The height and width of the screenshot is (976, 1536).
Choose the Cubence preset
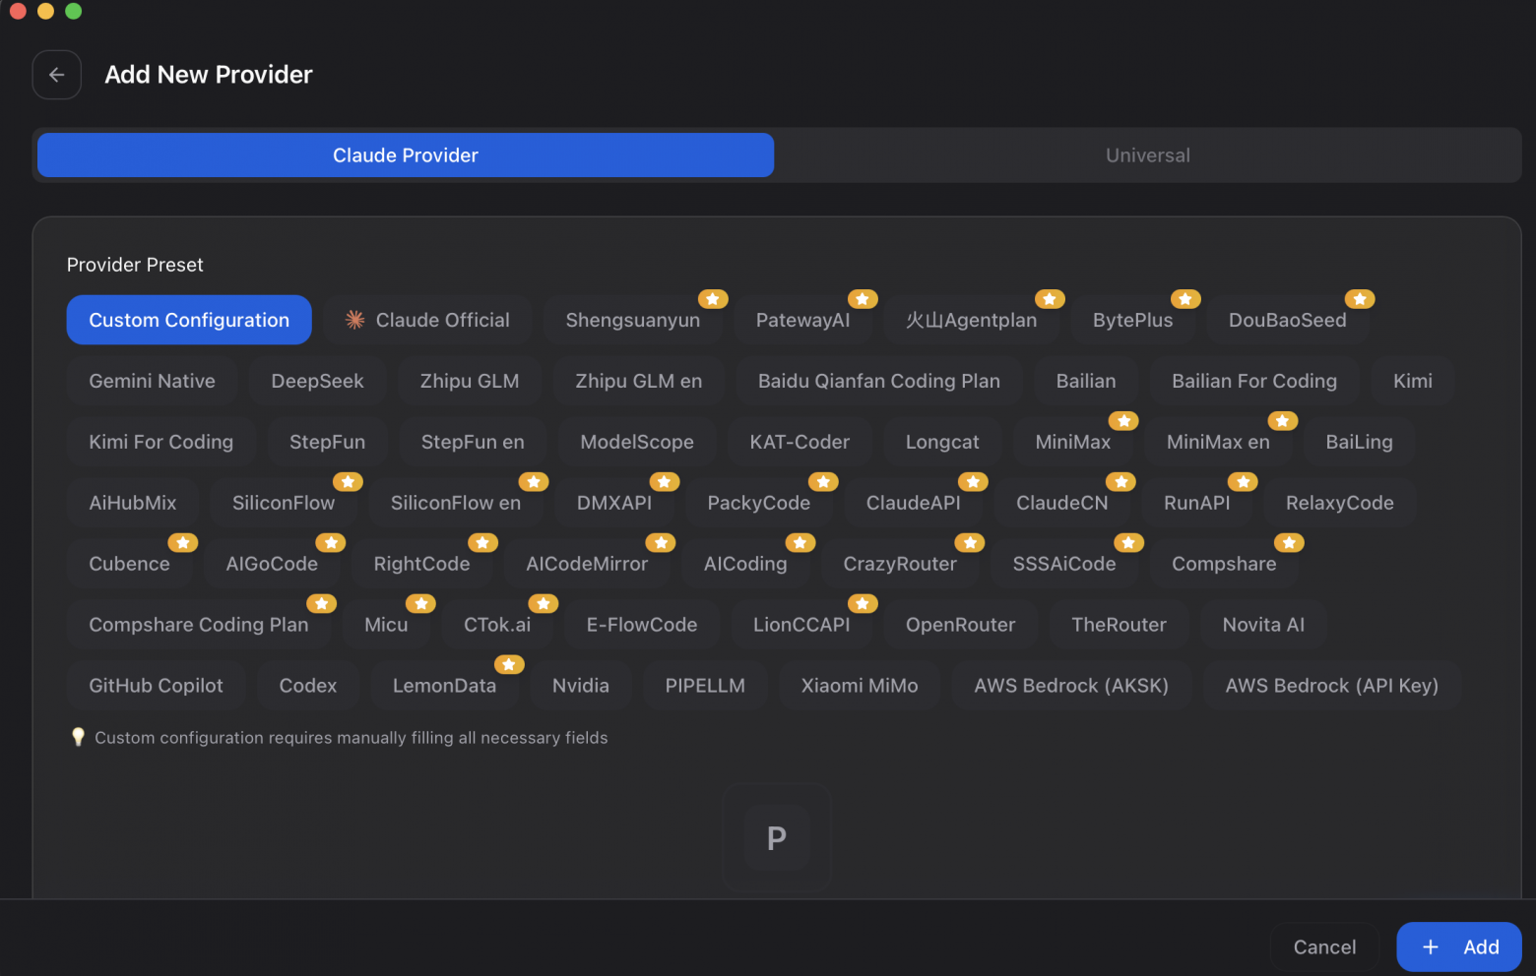129,564
